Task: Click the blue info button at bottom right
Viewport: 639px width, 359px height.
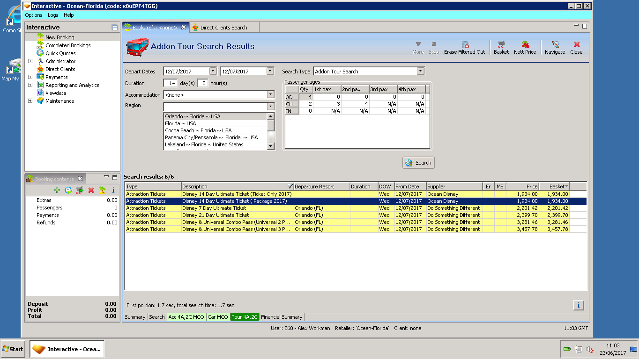Action: tap(578, 305)
